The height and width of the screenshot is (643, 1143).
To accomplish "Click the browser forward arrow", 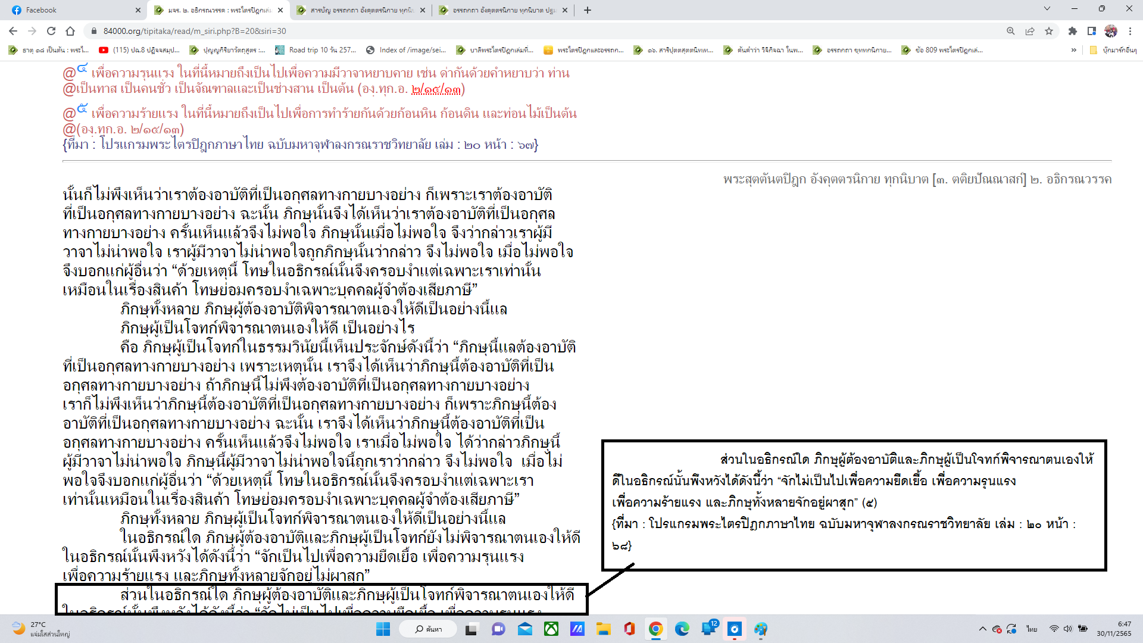I will coord(32,31).
